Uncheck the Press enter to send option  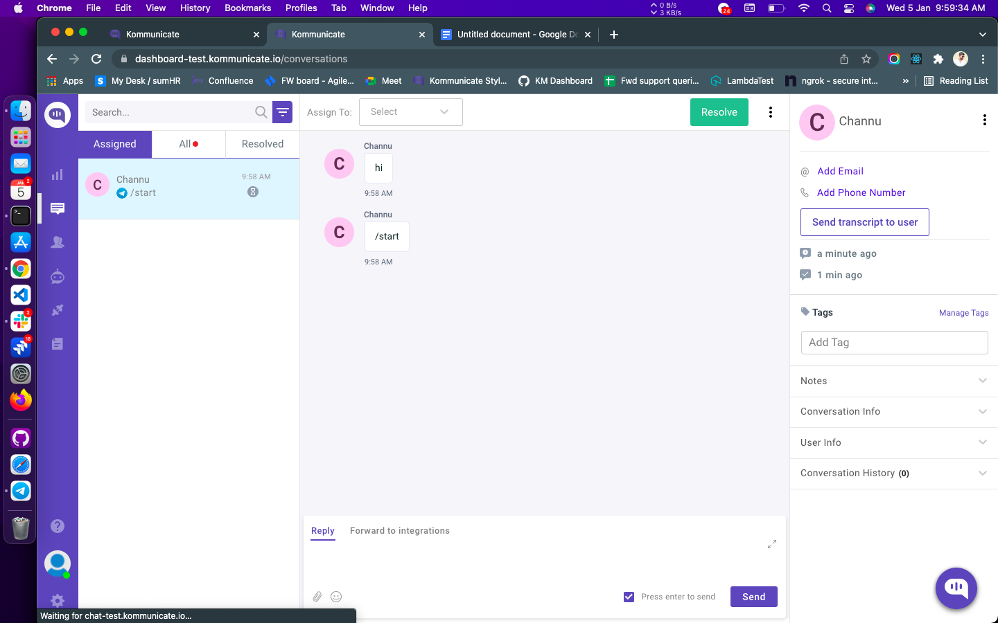click(x=629, y=596)
